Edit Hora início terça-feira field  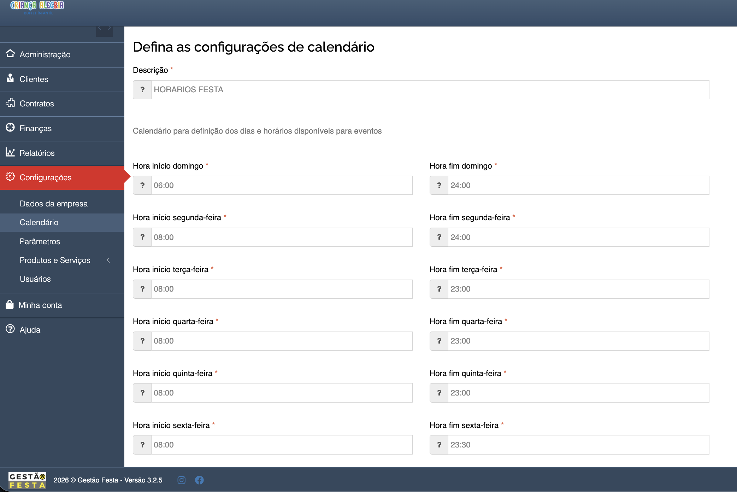282,289
